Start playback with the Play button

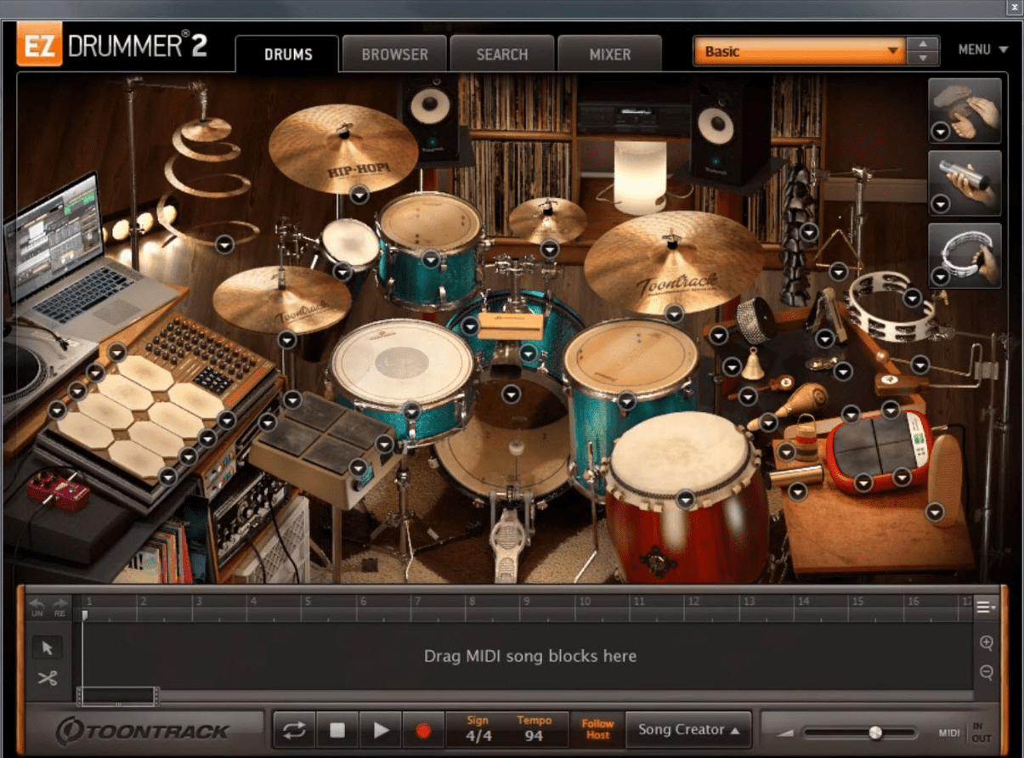point(381,731)
